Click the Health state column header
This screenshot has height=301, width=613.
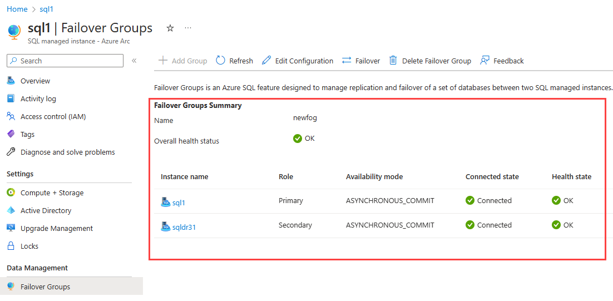click(572, 177)
